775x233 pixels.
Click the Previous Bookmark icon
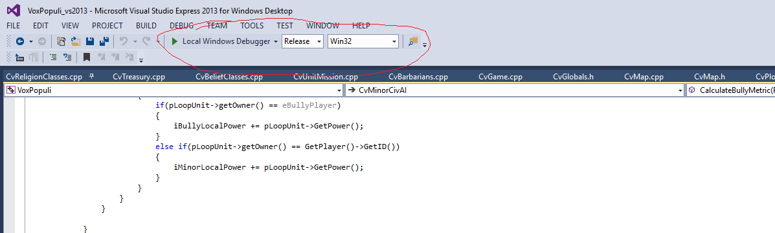[x=101, y=57]
